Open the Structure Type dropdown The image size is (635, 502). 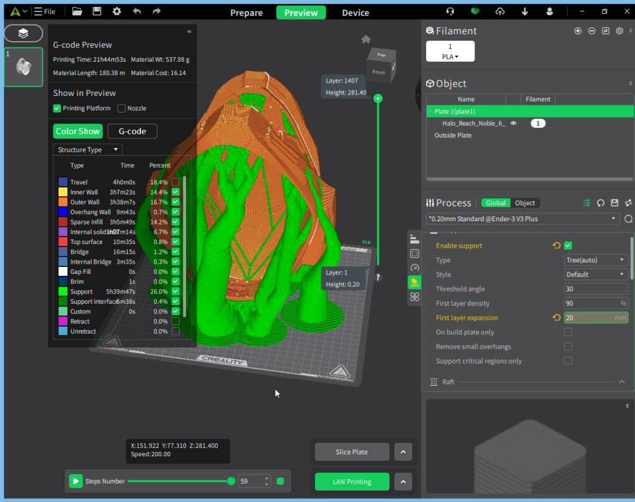[88, 149]
